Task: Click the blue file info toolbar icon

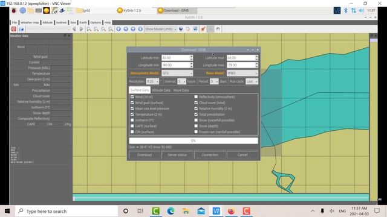Action: coord(195,29)
